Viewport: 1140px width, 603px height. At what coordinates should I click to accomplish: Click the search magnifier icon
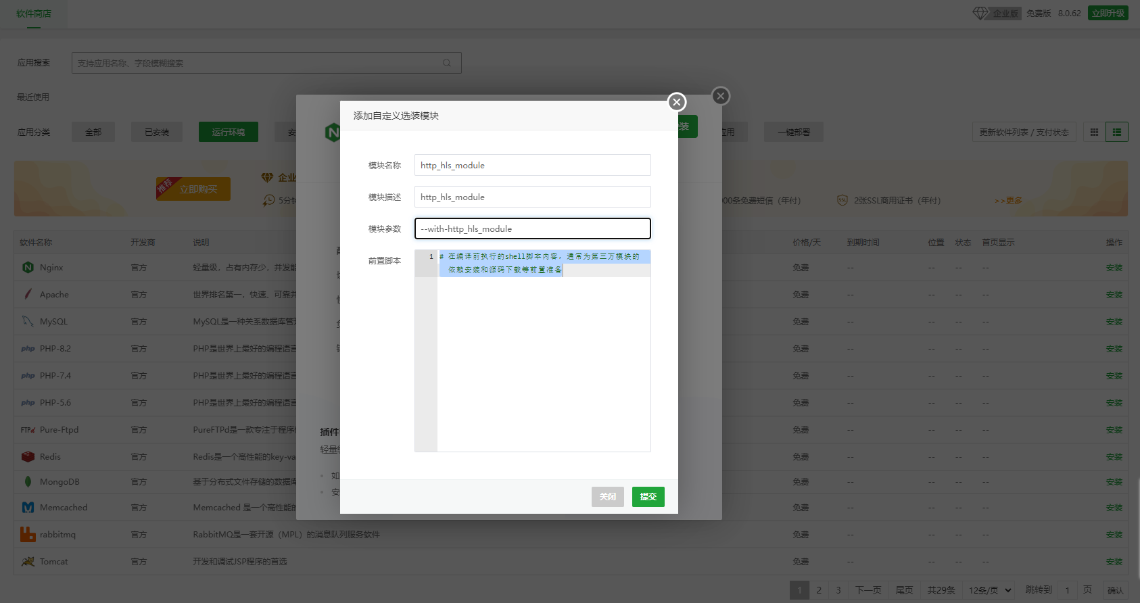pos(447,63)
